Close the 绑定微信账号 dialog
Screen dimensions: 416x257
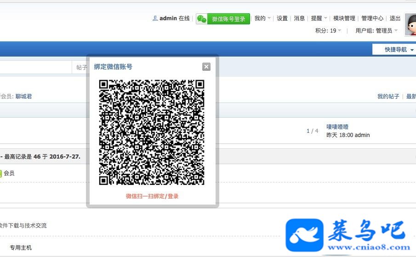tap(206, 67)
